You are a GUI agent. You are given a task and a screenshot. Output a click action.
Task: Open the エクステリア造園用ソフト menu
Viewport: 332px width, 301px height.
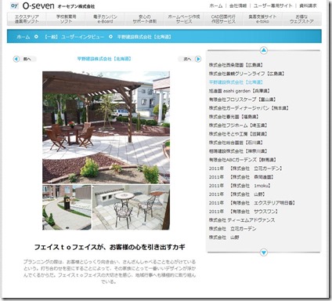point(27,19)
